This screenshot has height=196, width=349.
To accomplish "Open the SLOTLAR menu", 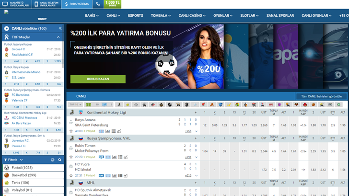I will coord(249,15).
